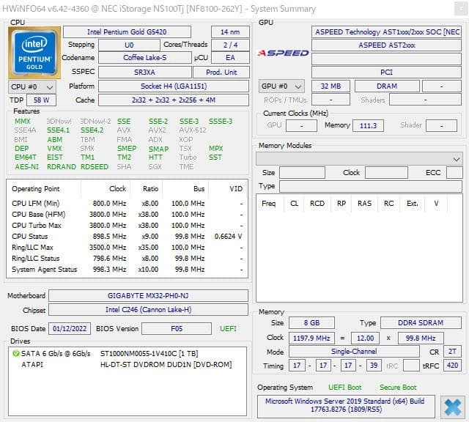Click the green Secure Boot label
Screen dimensions: 469x422
[x=398, y=388]
